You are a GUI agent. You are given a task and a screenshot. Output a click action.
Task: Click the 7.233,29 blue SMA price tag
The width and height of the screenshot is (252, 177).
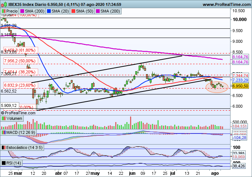point(241,80)
